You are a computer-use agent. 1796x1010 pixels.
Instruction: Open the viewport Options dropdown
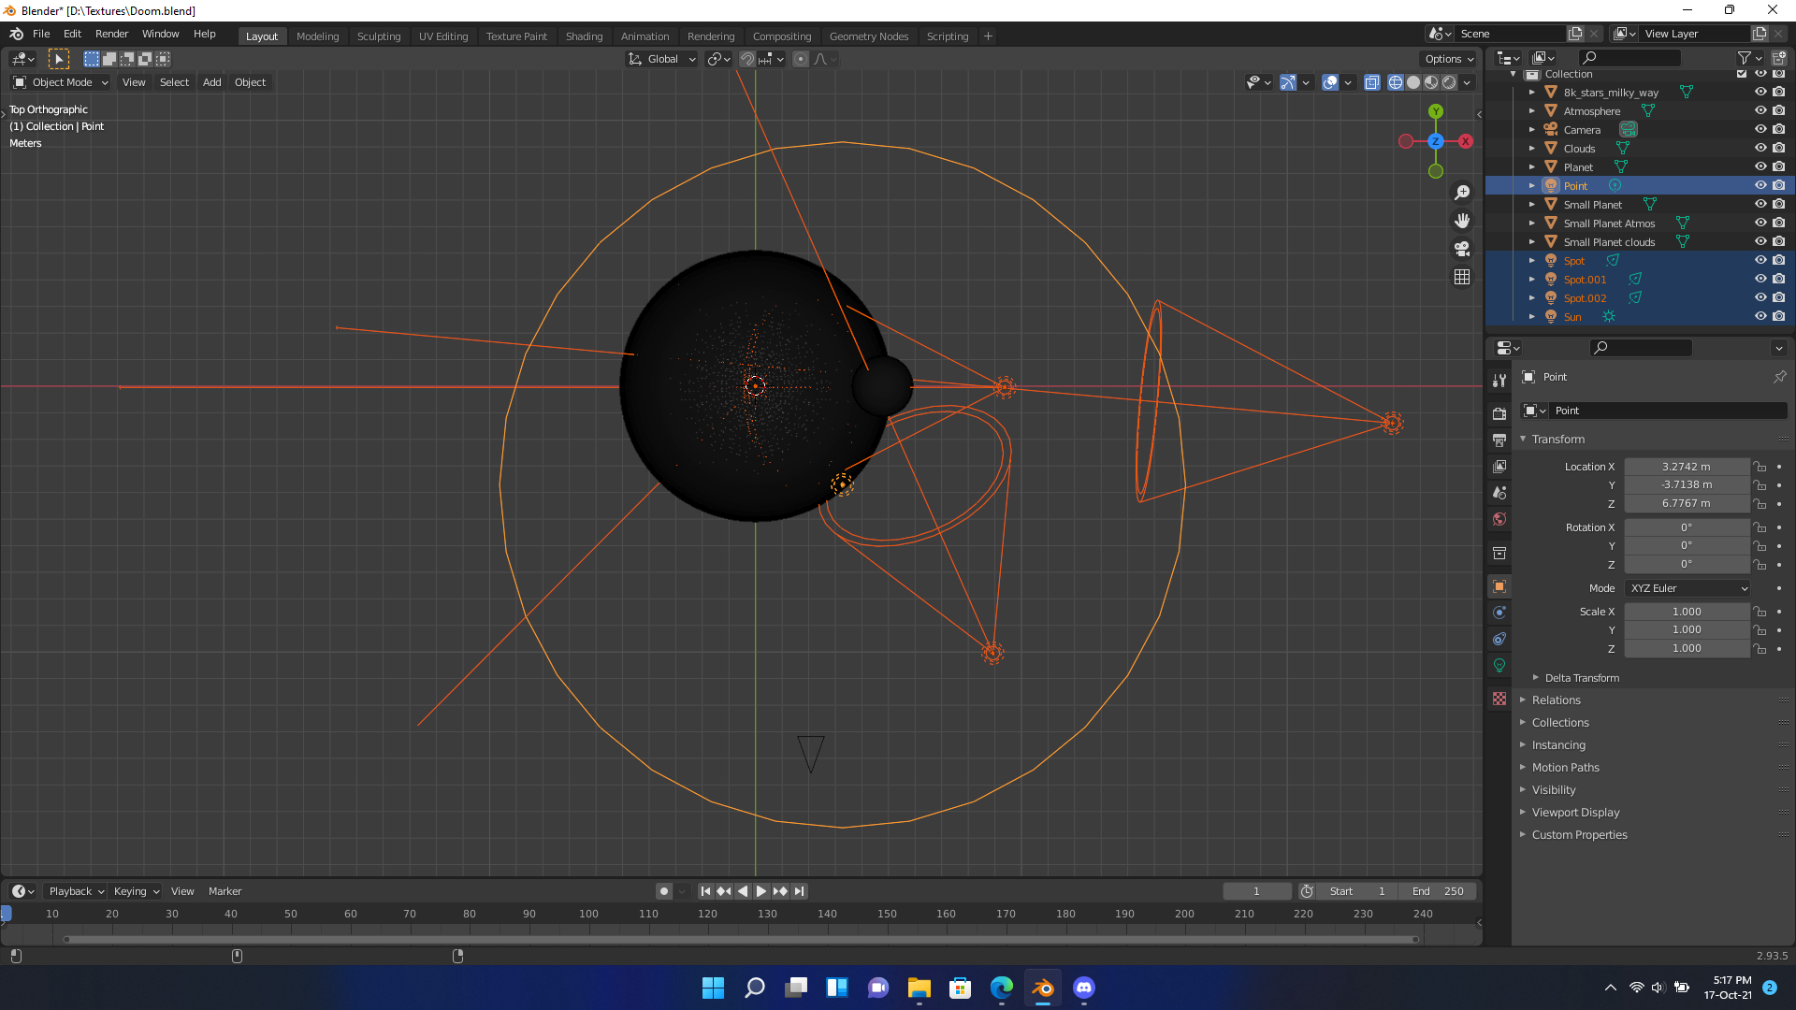(x=1449, y=59)
